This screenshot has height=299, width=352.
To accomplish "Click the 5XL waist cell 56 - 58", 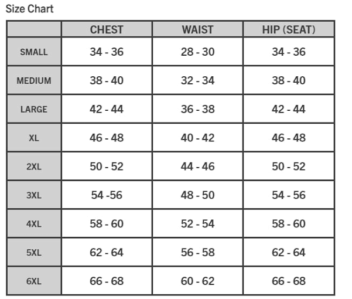I will click(x=197, y=252).
